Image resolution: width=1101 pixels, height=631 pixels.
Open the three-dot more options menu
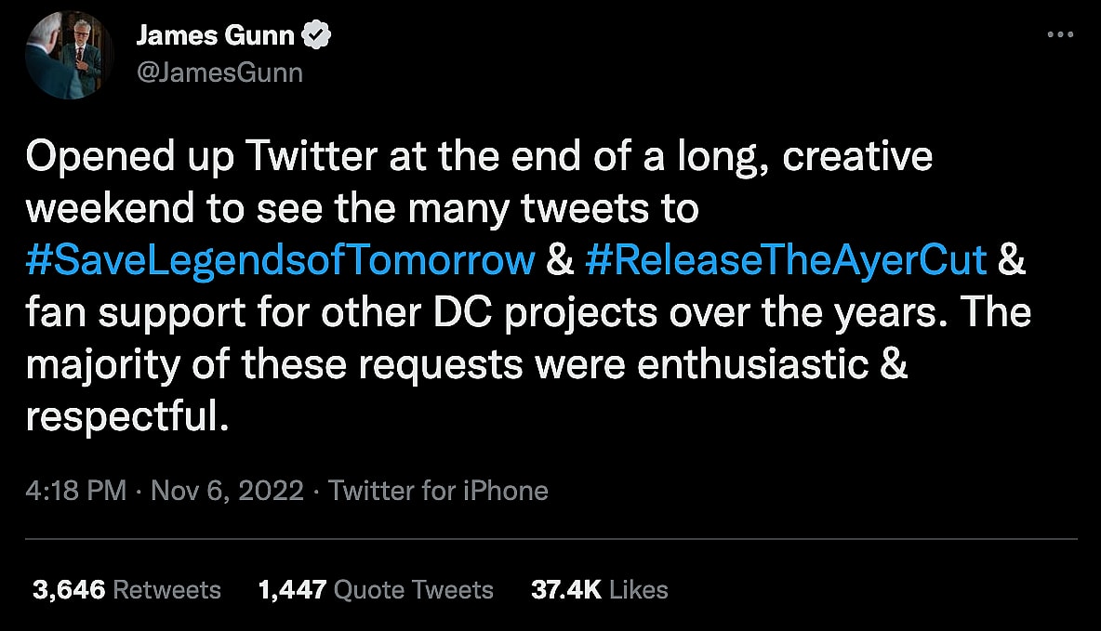[x=1060, y=34]
